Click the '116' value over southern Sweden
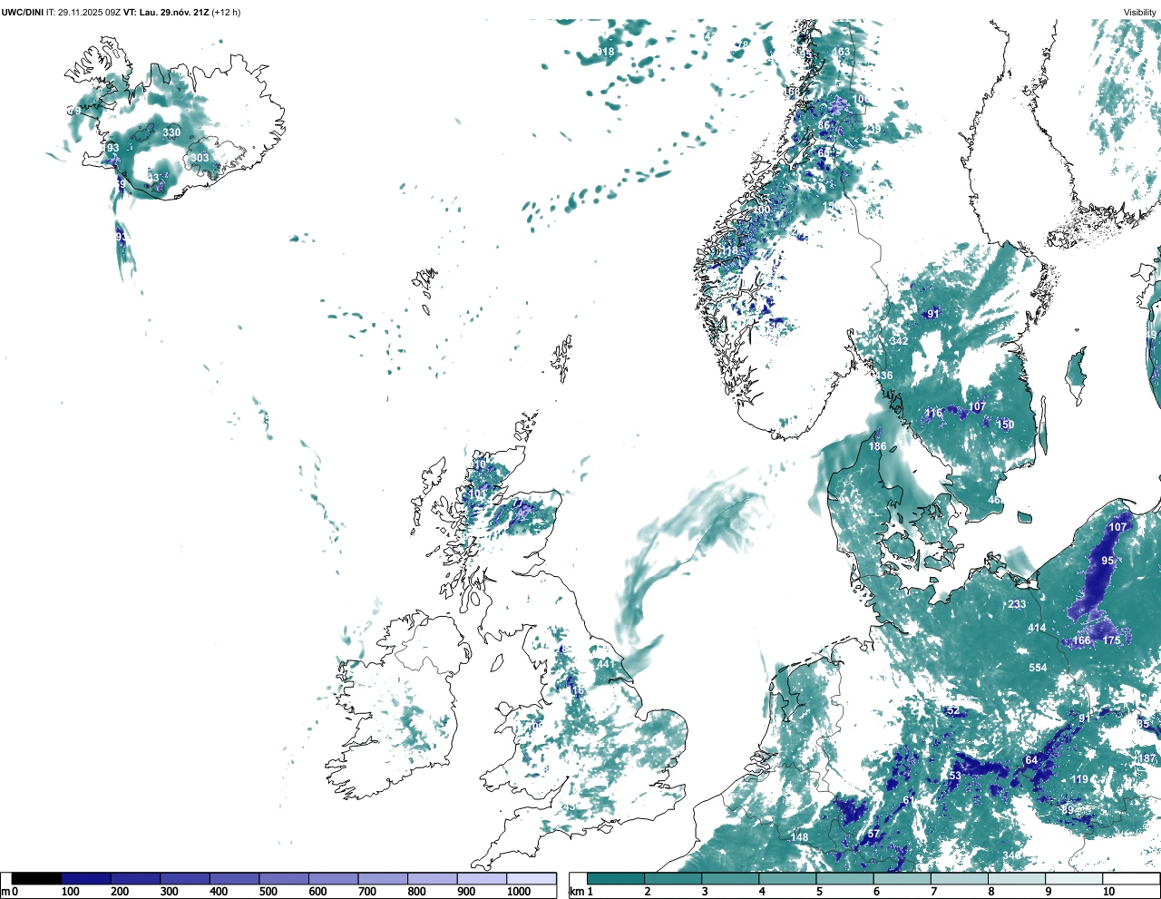 [933, 414]
